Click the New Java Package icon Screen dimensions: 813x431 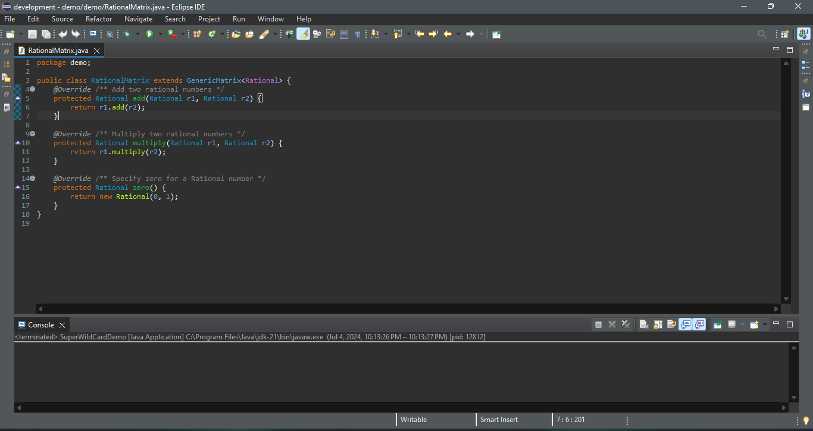click(x=197, y=35)
